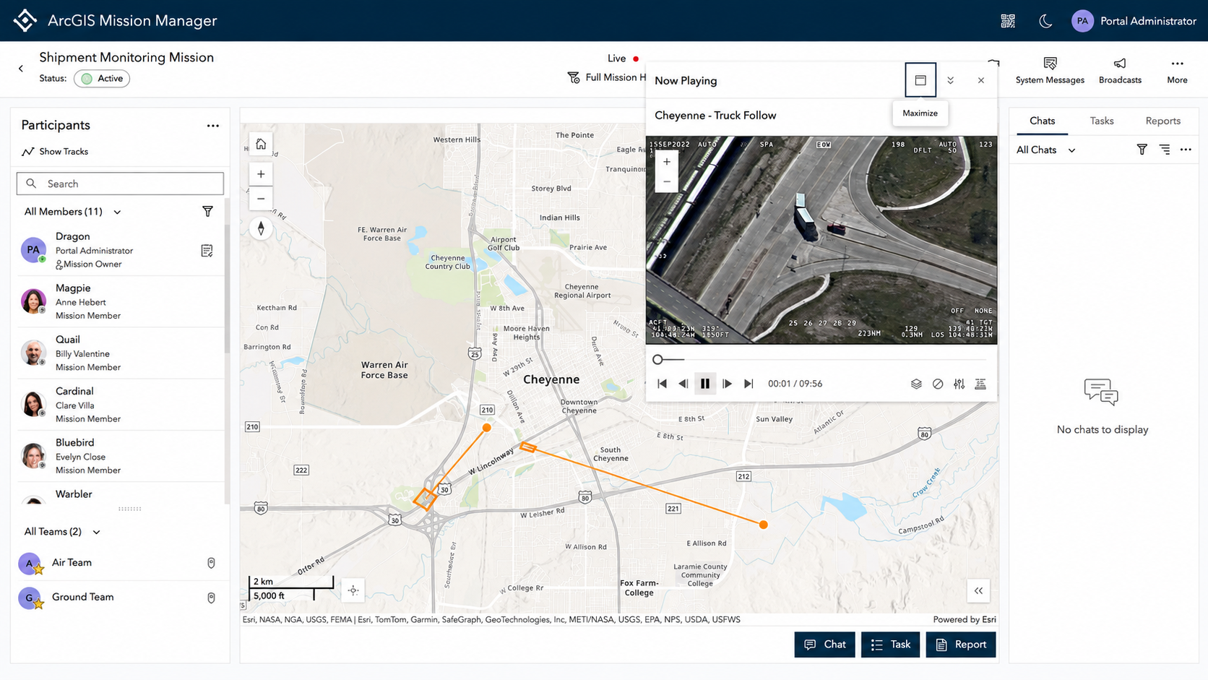Collapse the Now Playing panel
Image resolution: width=1208 pixels, height=680 pixels.
click(951, 80)
